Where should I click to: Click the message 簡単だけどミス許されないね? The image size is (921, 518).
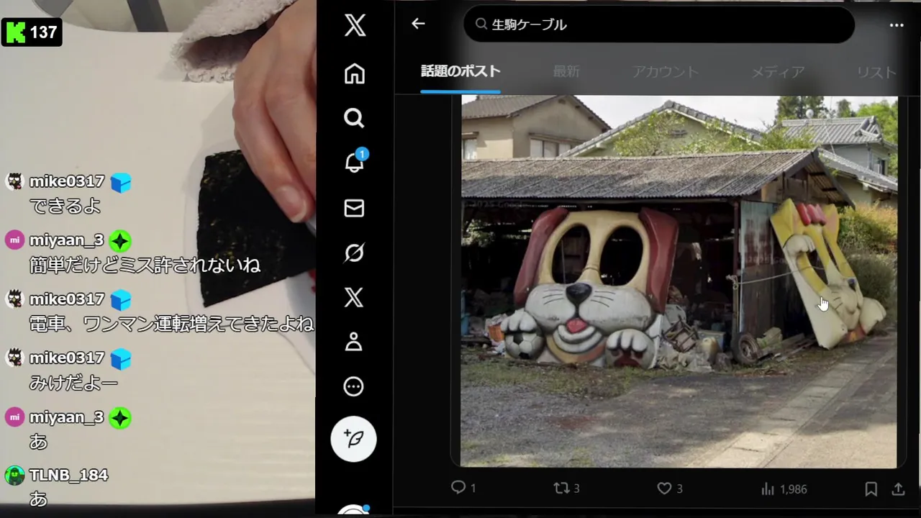[x=145, y=265]
